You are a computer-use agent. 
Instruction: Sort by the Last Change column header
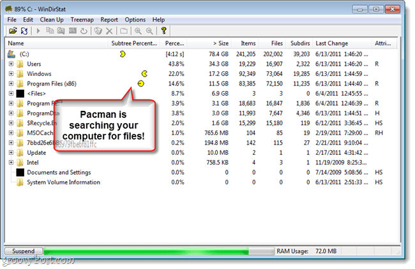point(342,43)
